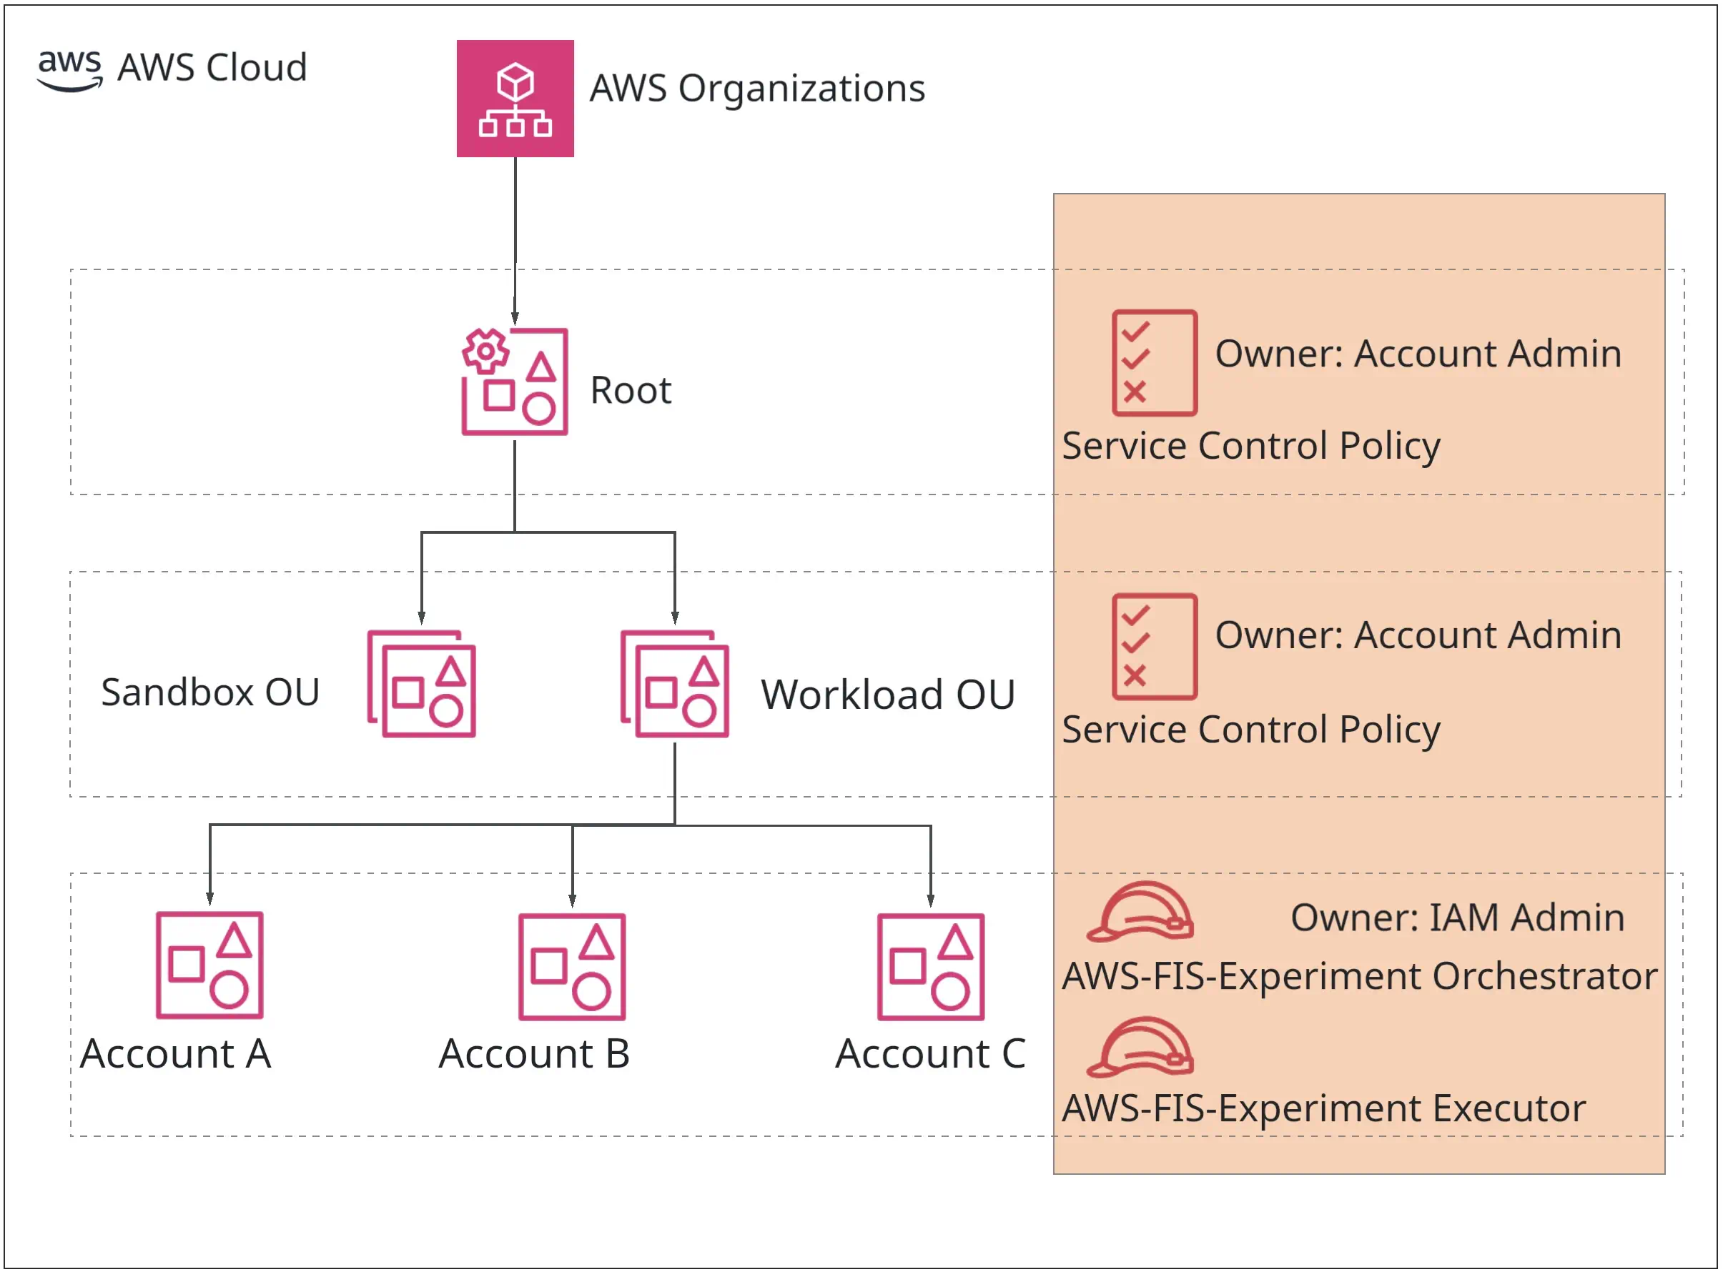Select the Root management account icon
This screenshot has width=1723, height=1272.
[515, 382]
